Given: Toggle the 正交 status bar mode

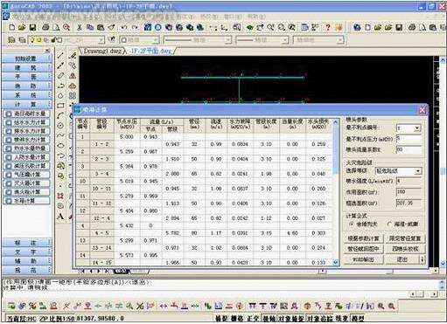Looking at the screenshot, I should pyautogui.click(x=253, y=319).
